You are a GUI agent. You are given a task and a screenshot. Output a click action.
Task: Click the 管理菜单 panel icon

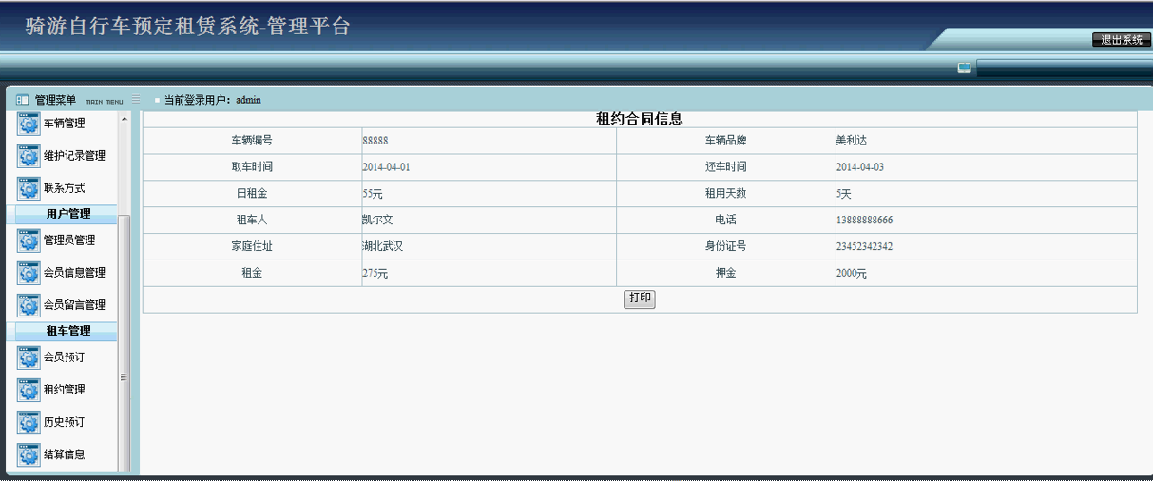click(x=22, y=100)
